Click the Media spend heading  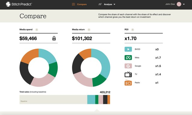tap(26, 29)
